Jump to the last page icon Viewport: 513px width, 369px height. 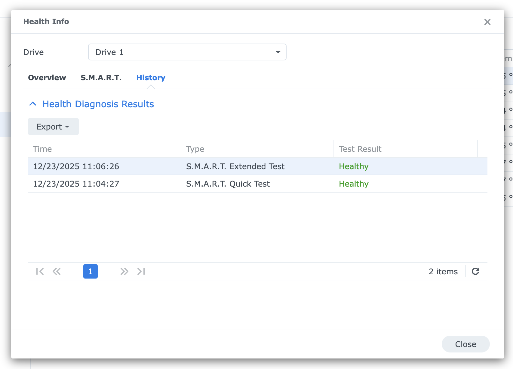141,271
